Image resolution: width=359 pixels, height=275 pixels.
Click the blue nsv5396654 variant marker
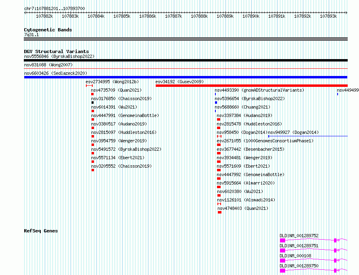click(216, 103)
